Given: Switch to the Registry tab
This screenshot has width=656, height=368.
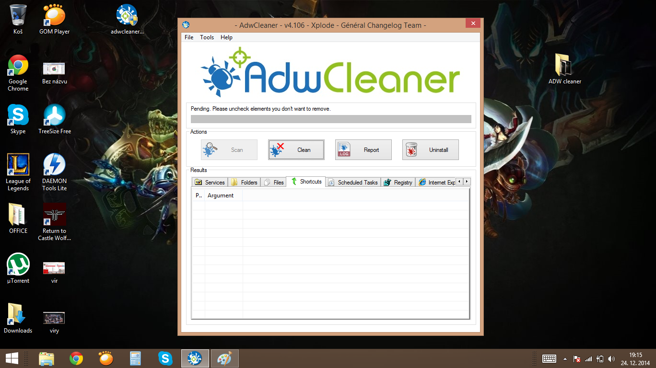Looking at the screenshot, I should [398, 182].
